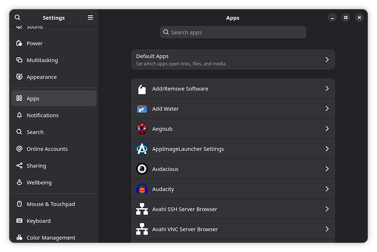
Task: Click the Avahi SSH Server Browser icon
Action: click(x=142, y=209)
